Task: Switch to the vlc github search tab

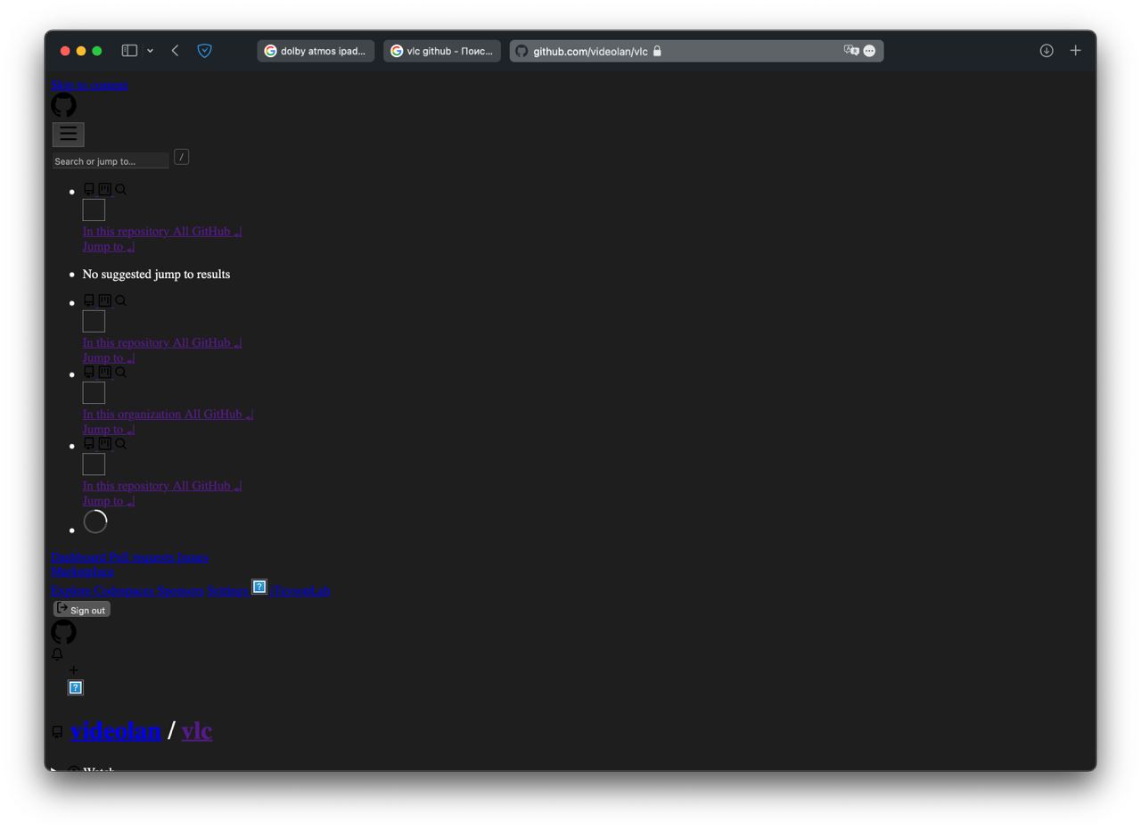Action: [442, 51]
